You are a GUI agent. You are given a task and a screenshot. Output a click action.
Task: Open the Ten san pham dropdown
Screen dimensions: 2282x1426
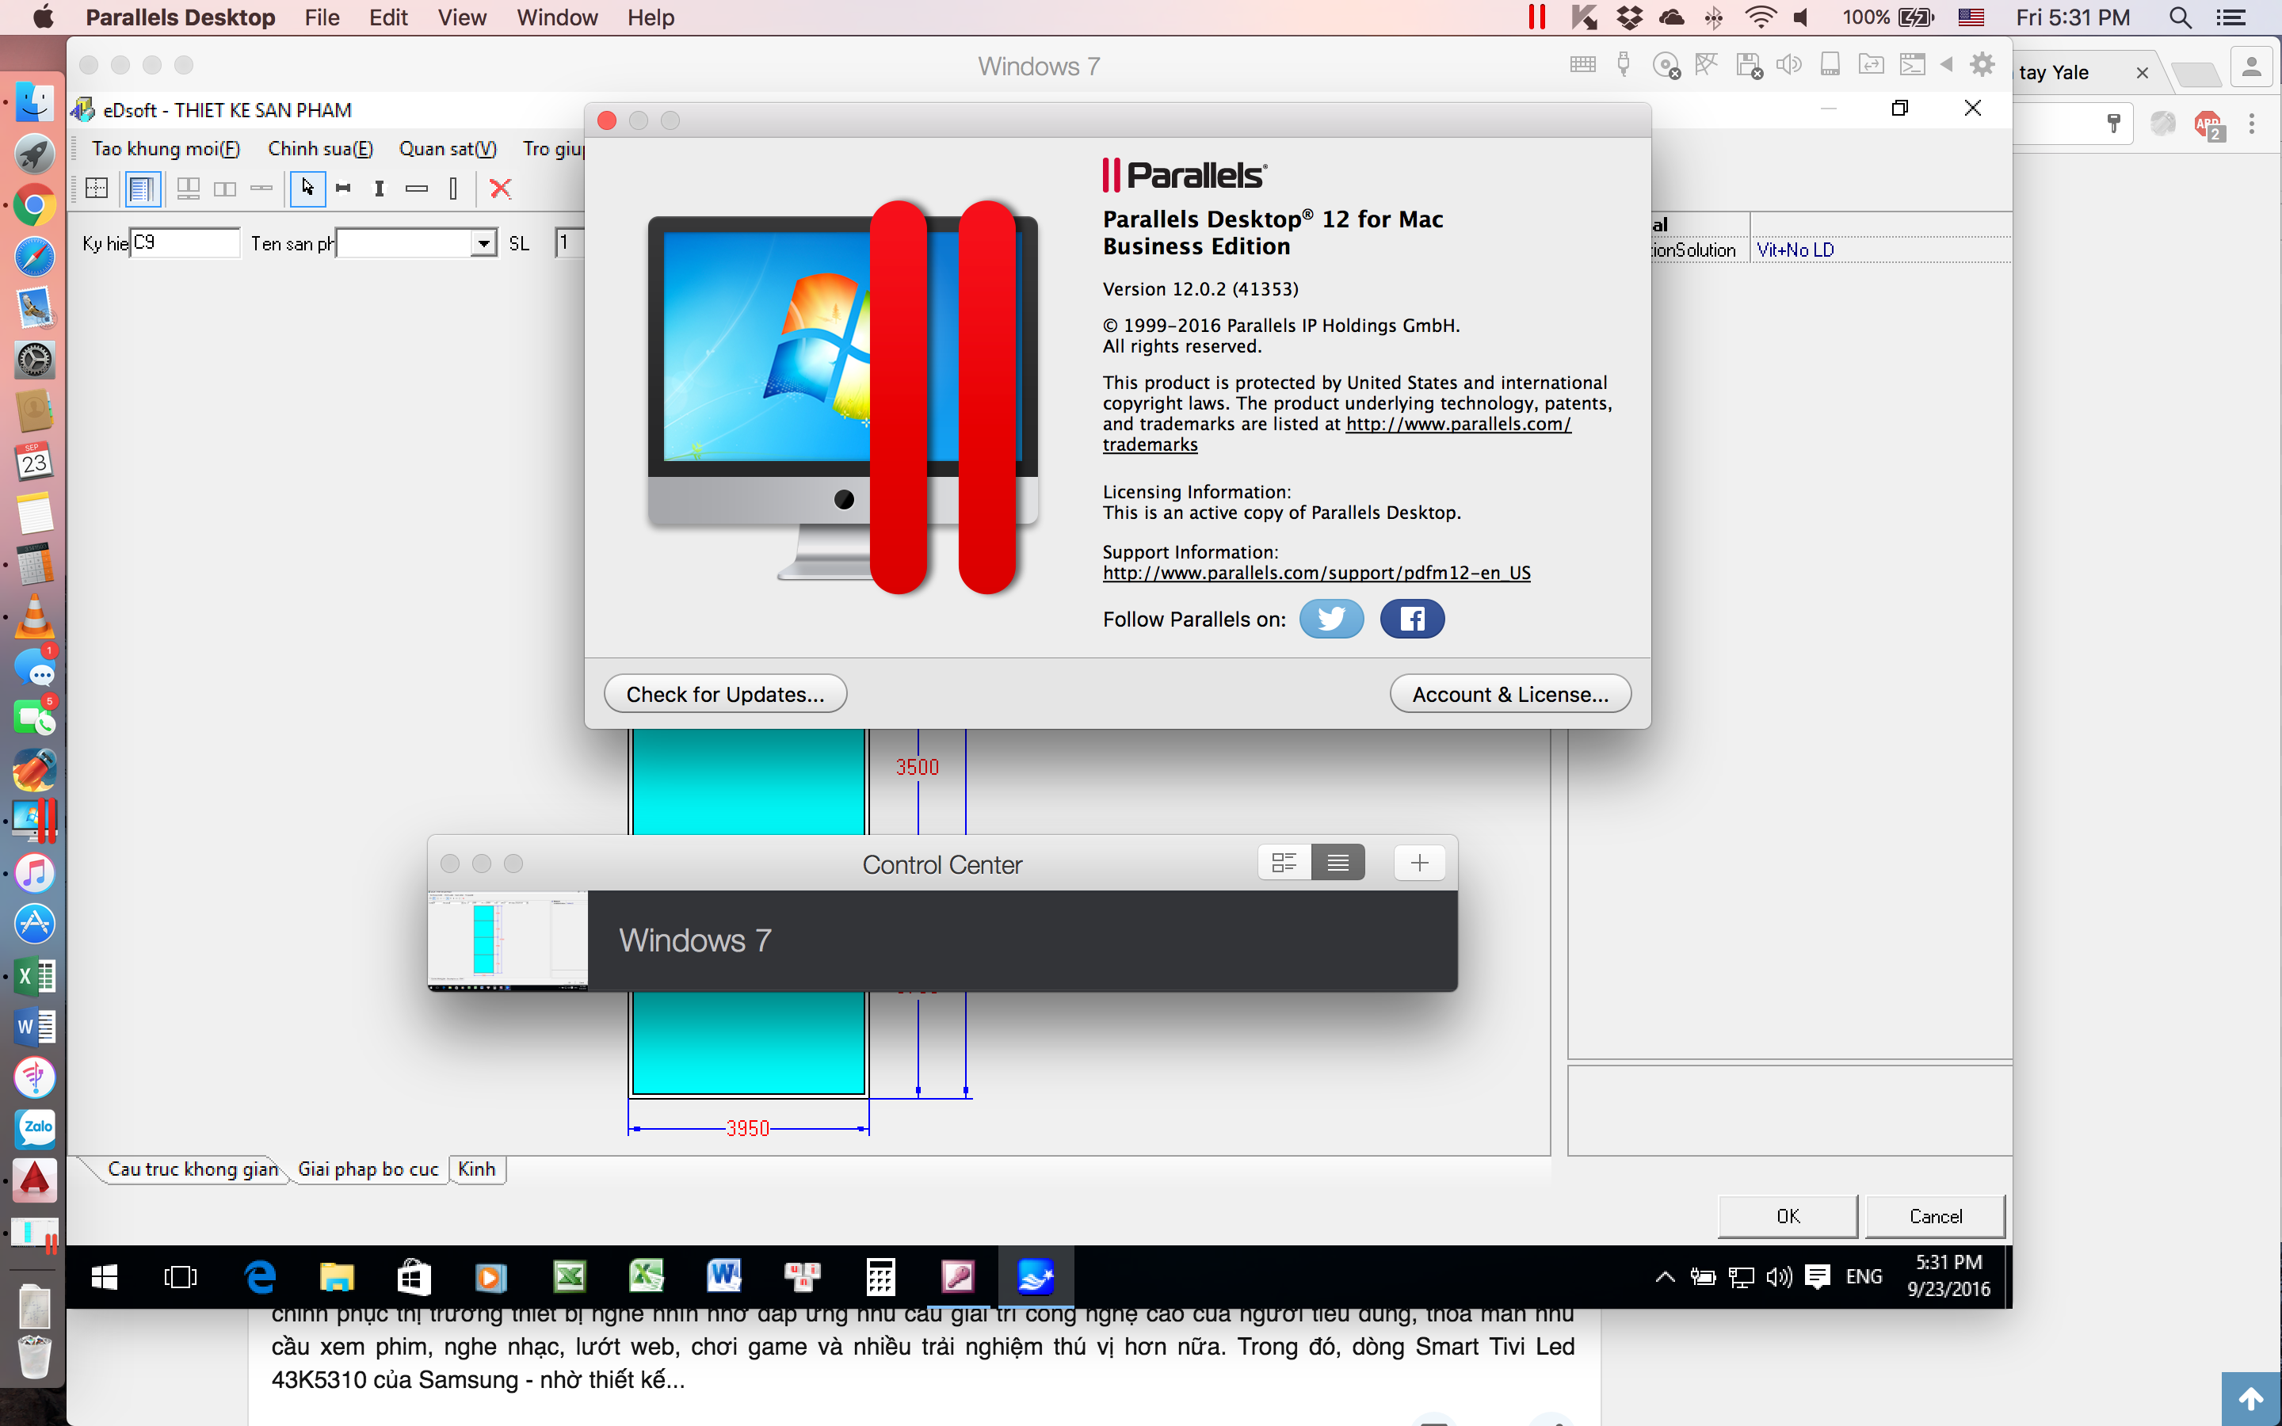tap(484, 242)
